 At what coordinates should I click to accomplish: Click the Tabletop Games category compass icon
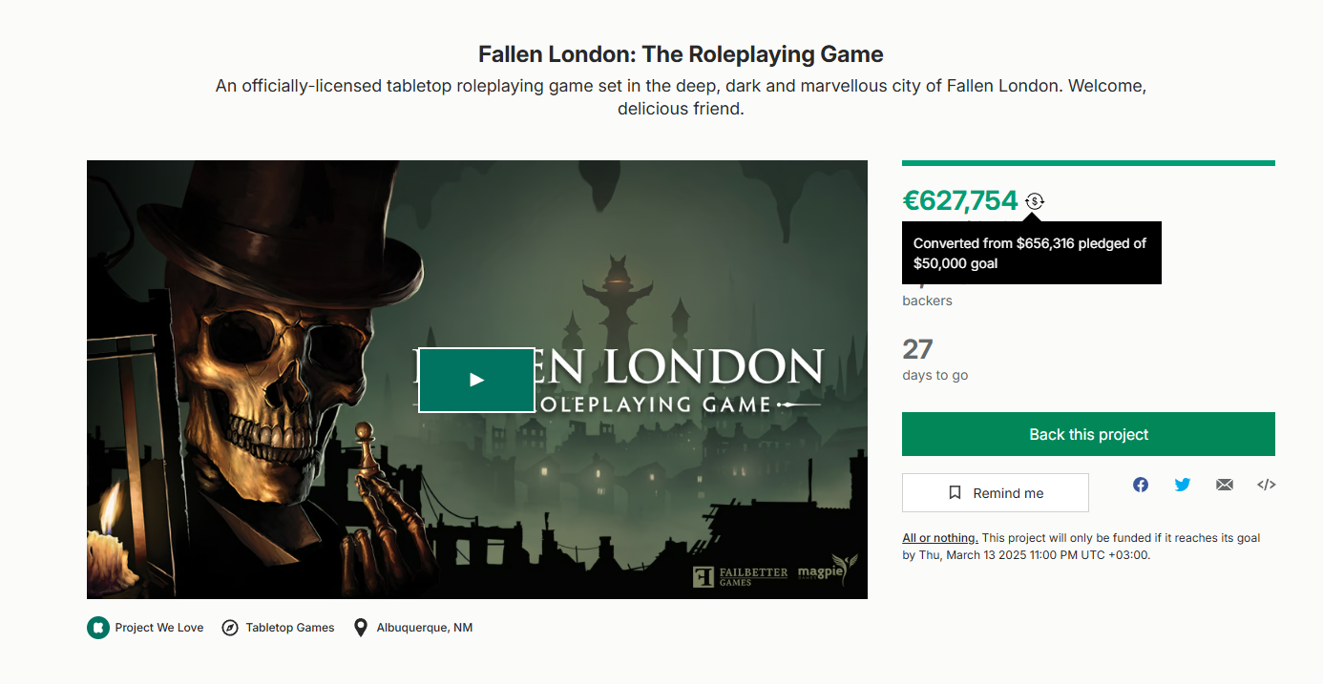click(229, 628)
